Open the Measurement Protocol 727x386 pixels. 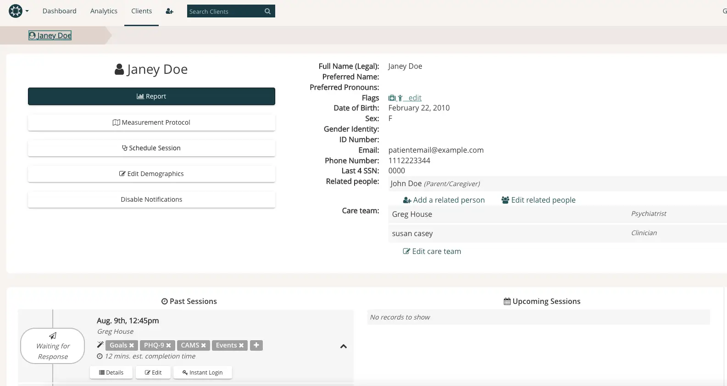[151, 122]
